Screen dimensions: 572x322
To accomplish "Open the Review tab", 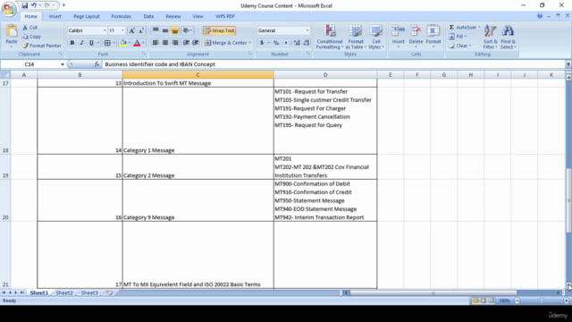I will 173,16.
